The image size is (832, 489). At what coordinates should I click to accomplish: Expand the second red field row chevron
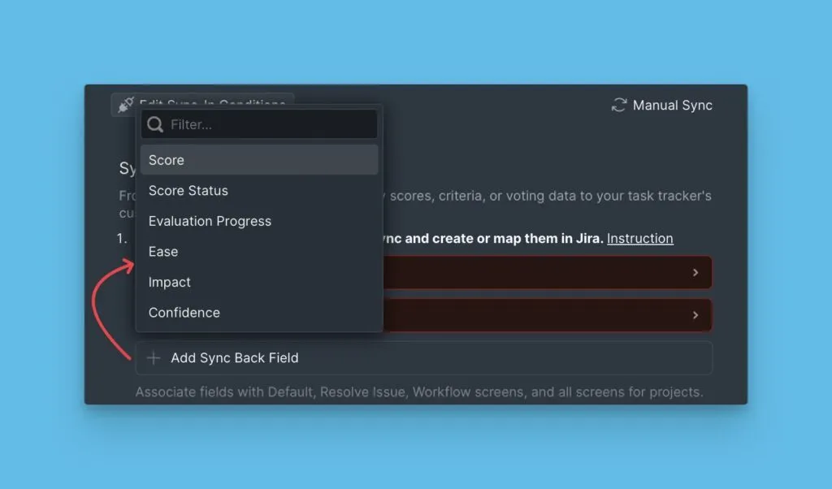point(695,315)
